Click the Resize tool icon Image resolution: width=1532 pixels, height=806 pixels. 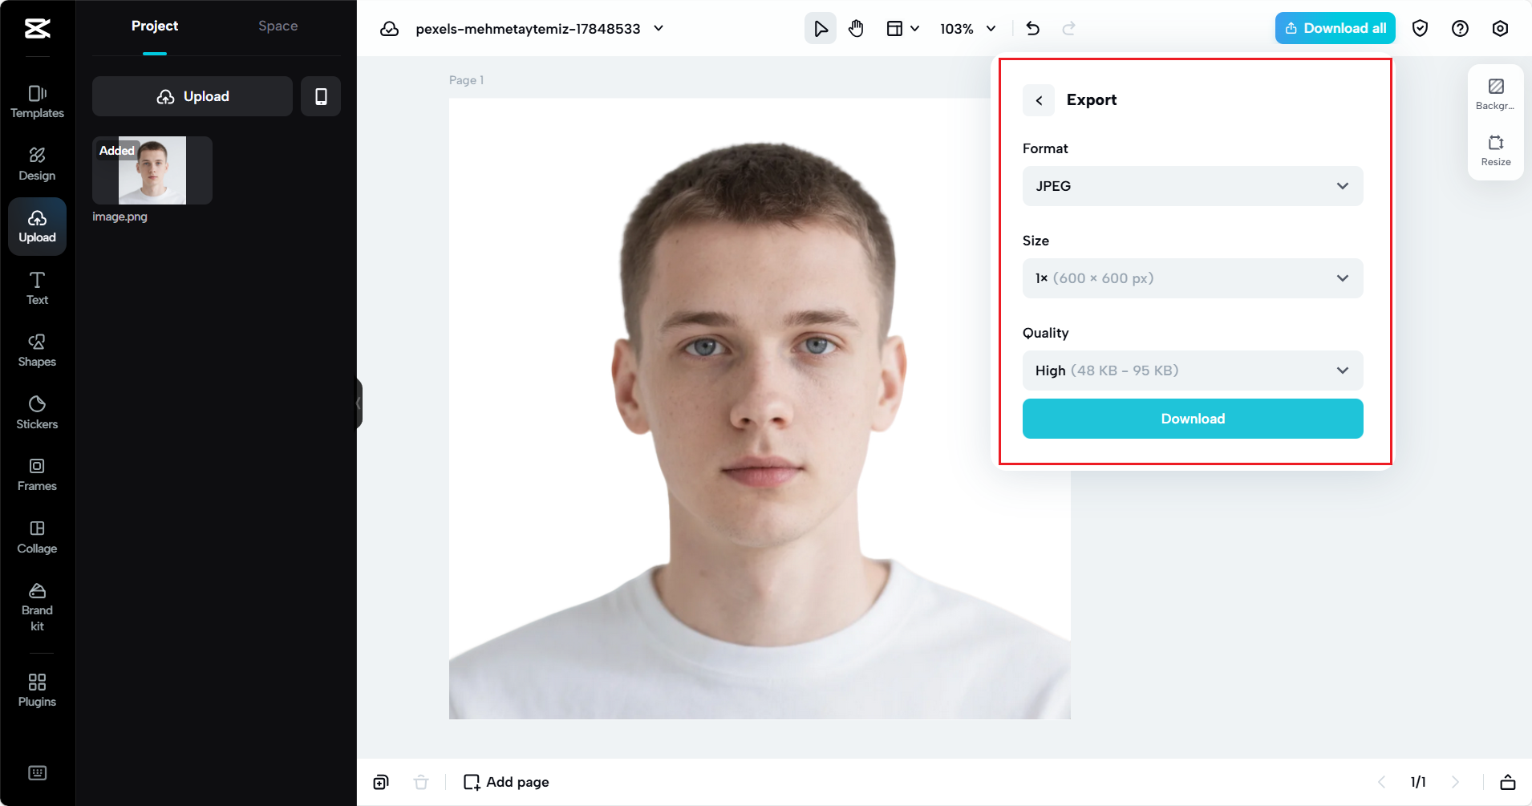(1496, 150)
